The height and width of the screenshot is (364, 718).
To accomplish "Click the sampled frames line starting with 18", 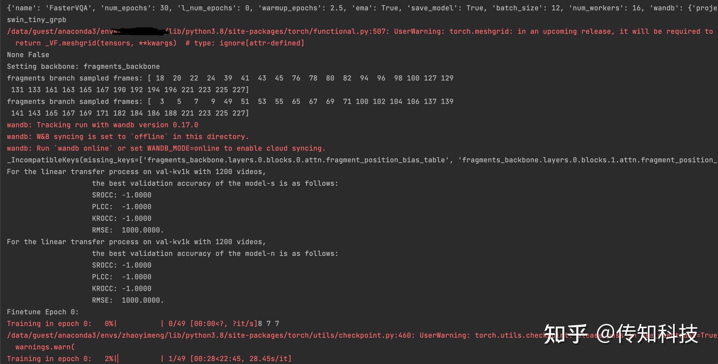I will tap(230, 78).
